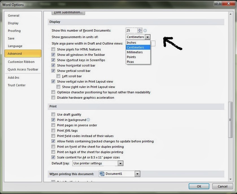Open the When printing this document dropdown
Image resolution: width=237 pixels, height=194 pixels.
pos(137,174)
